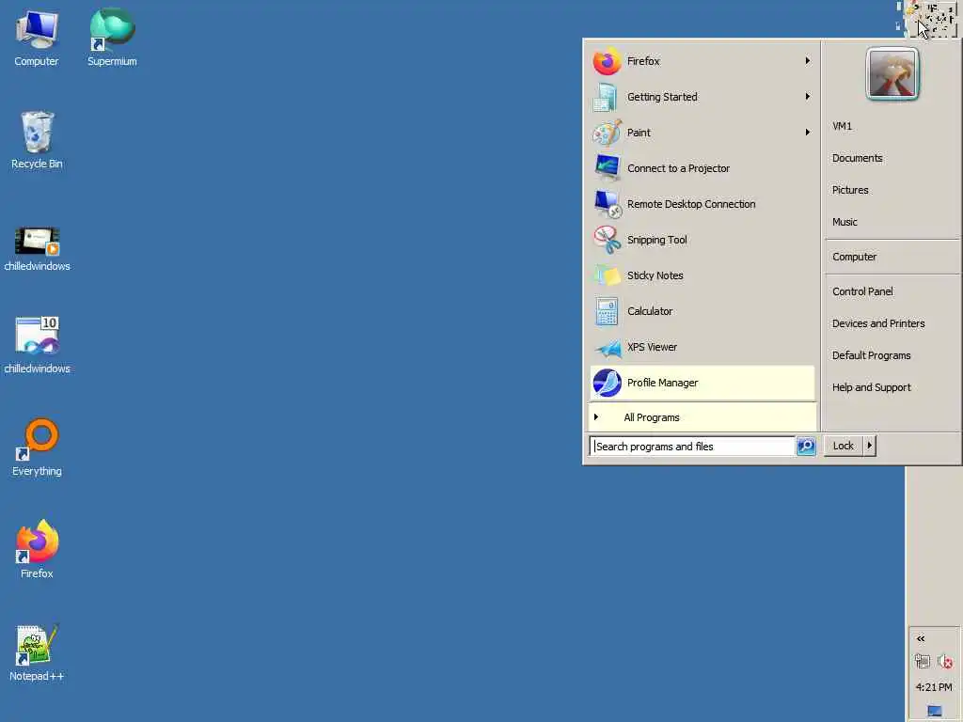Select the Firefox shortcut on the desktop
Viewport: 963px width, 722px height.
click(37, 549)
